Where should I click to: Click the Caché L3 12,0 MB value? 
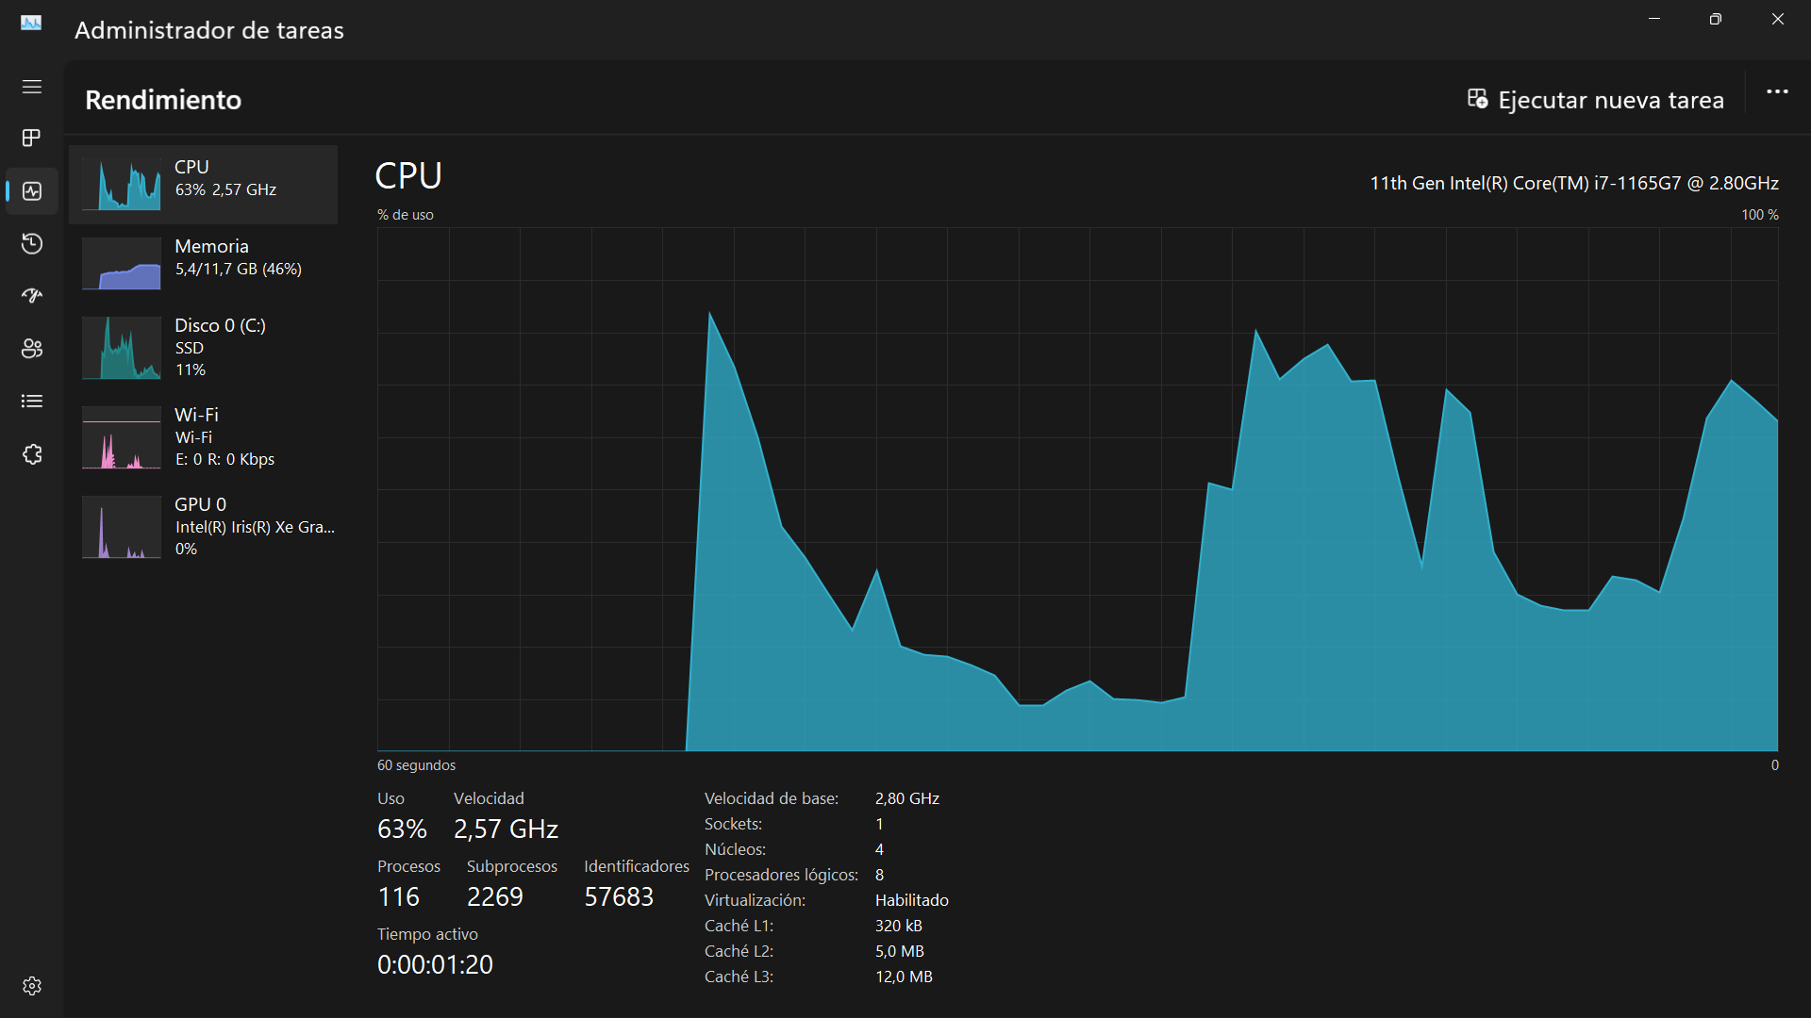904,977
